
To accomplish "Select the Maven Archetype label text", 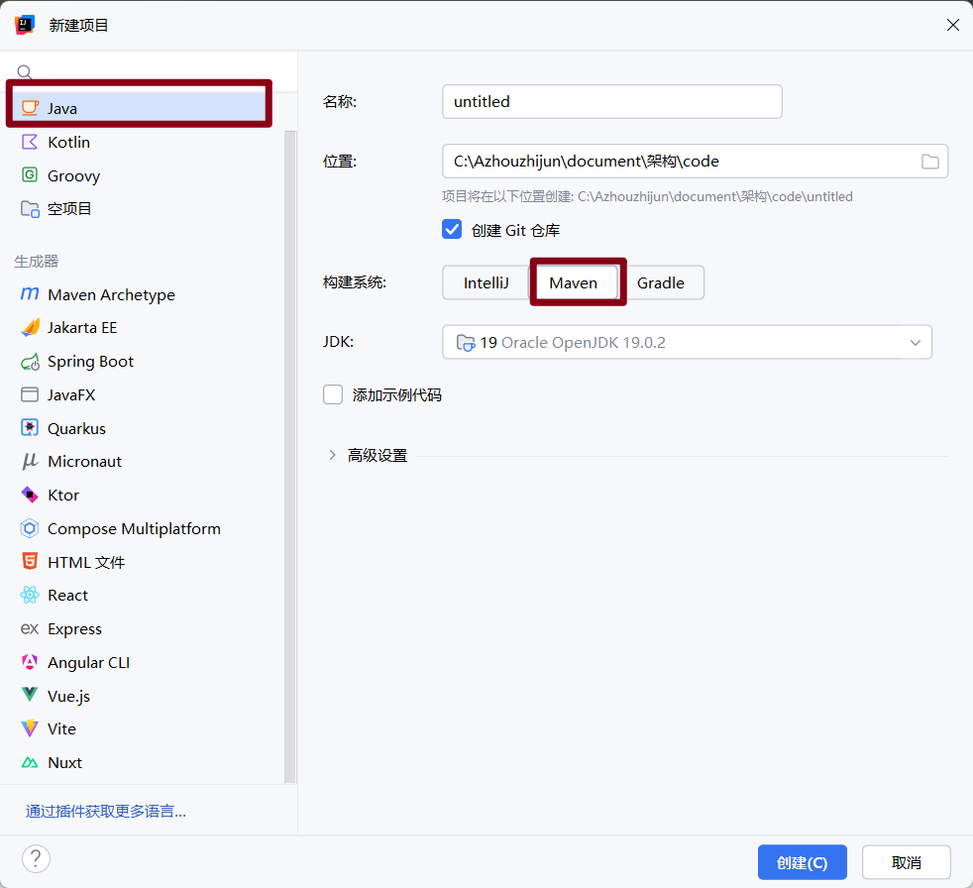I will coord(112,294).
